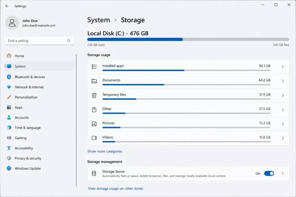Go to Network & internet settings

(39, 87)
